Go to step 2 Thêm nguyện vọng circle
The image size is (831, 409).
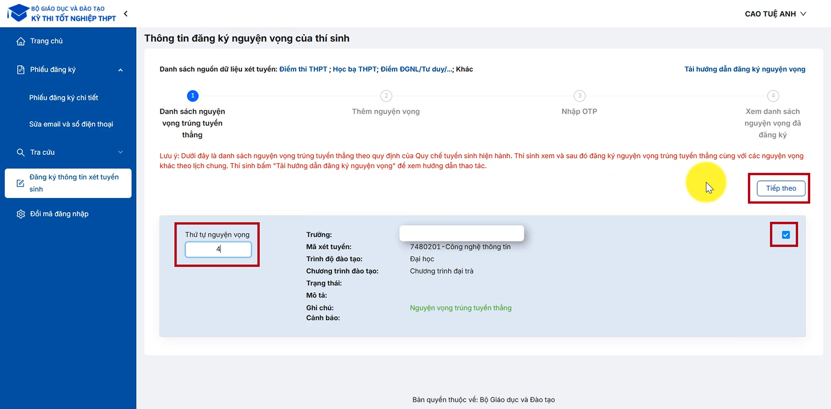coord(386,96)
